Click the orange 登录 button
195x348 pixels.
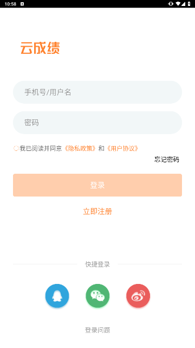97,185
